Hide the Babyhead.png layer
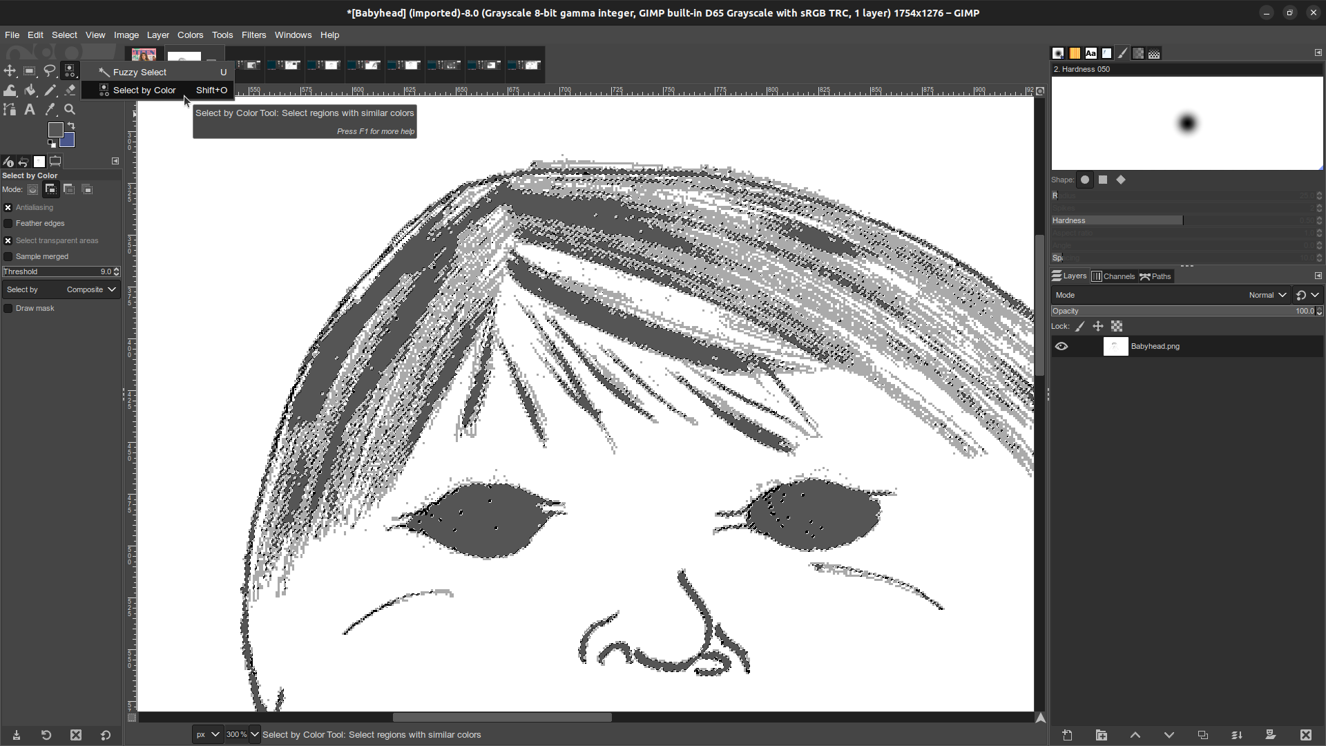Image resolution: width=1326 pixels, height=746 pixels. (x=1061, y=346)
